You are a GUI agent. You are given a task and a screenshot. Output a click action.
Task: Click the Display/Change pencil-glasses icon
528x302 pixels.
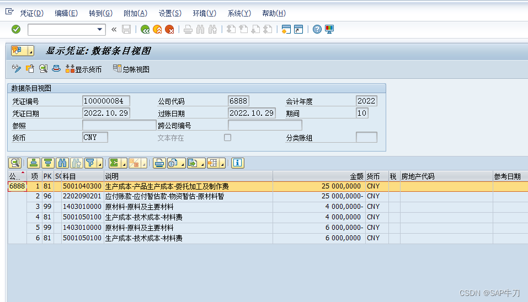[16, 69]
